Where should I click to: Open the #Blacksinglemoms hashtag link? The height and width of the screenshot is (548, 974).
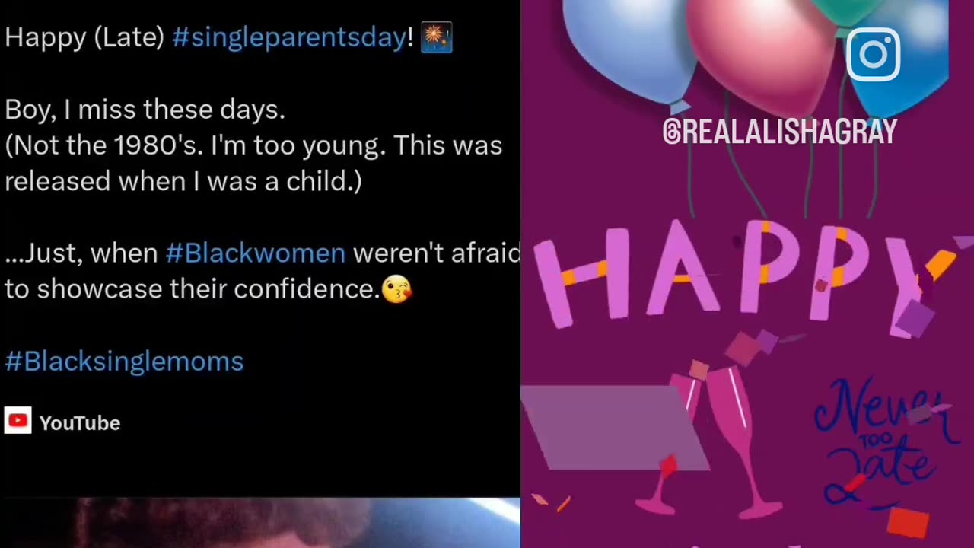point(124,361)
